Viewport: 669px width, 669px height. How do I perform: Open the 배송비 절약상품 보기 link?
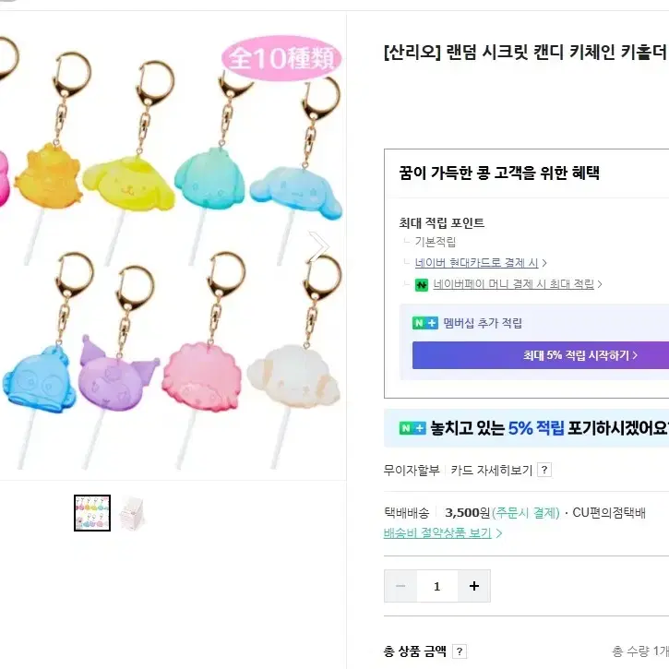pos(437,533)
